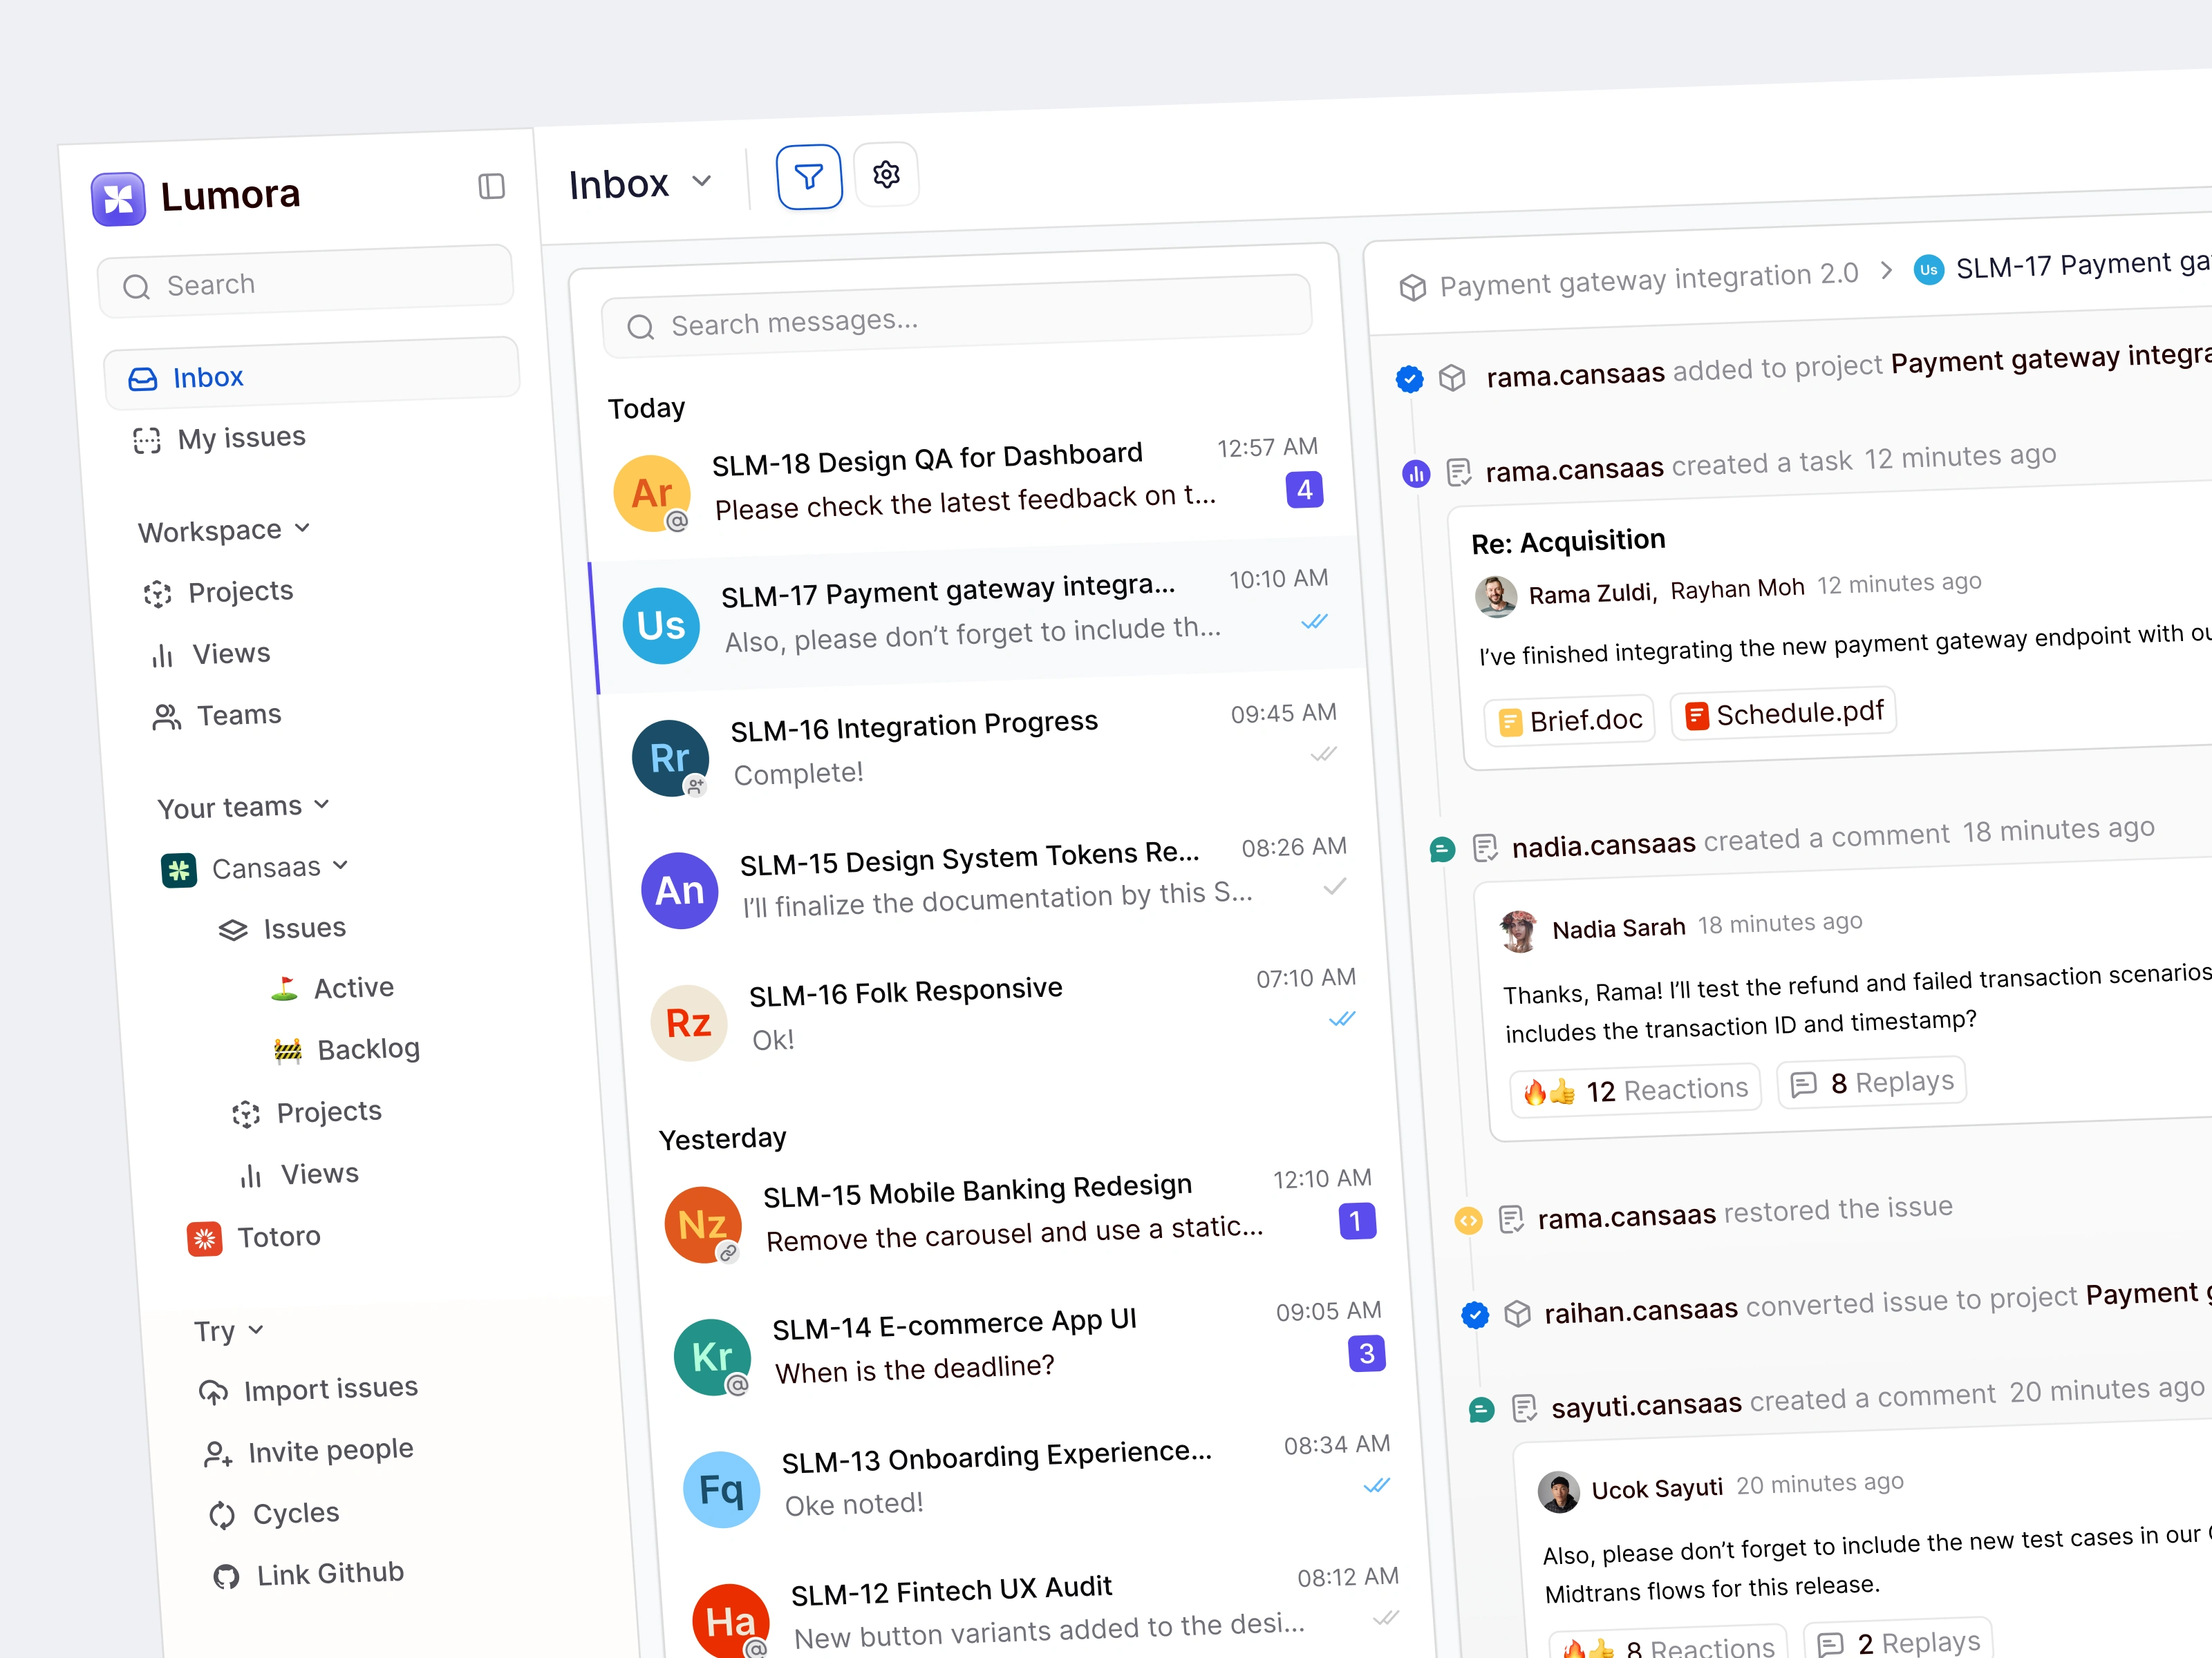Open SLM-16 Folk Responsive message
This screenshot has height=1658, width=2212.
tap(1003, 1014)
